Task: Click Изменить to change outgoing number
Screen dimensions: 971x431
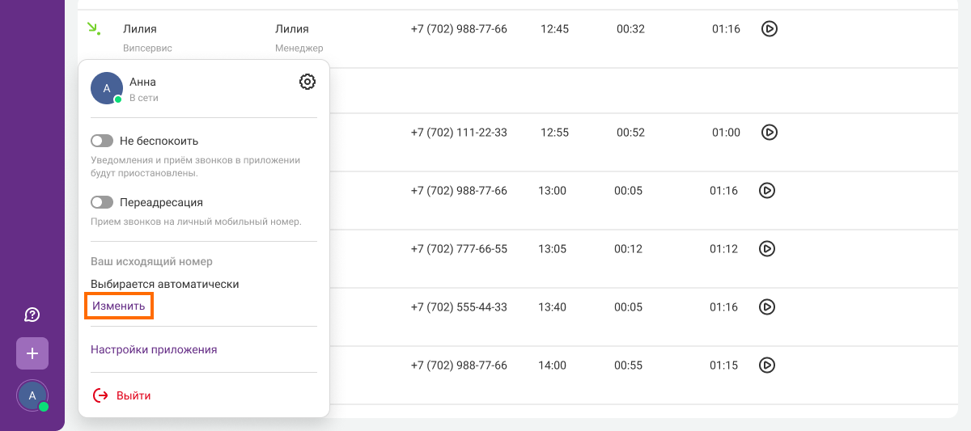Action: point(119,306)
